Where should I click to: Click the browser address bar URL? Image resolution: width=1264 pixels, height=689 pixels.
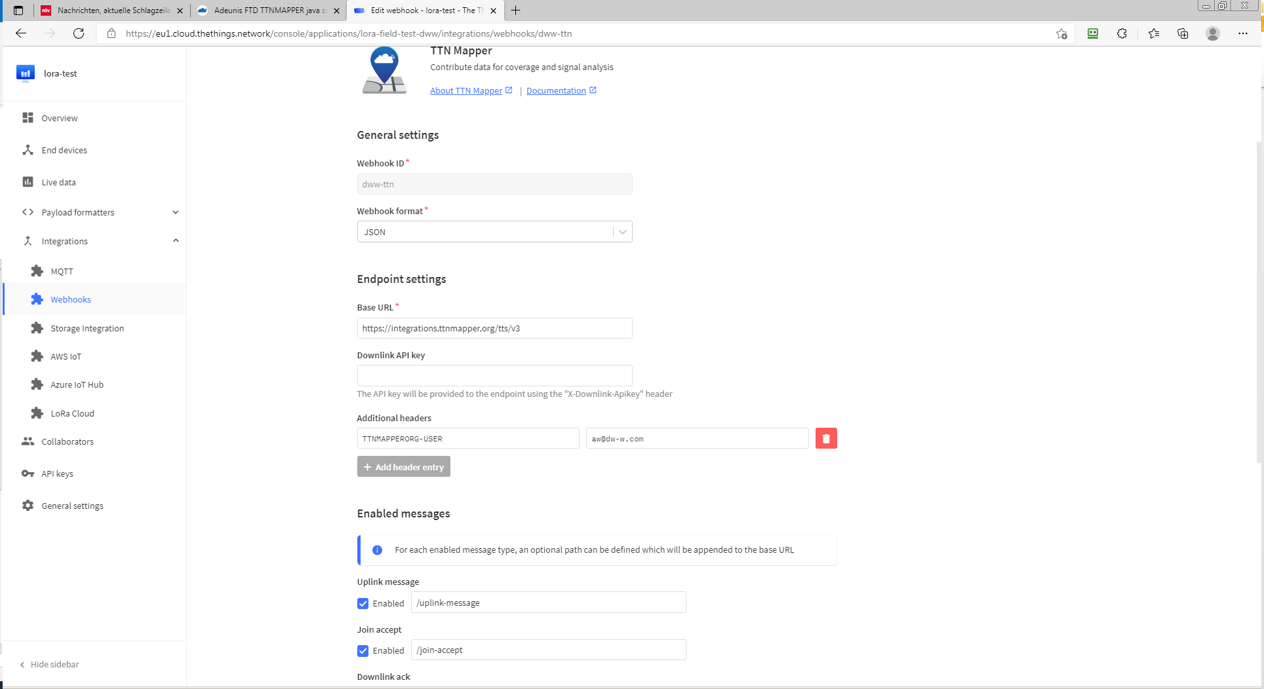[x=349, y=33]
